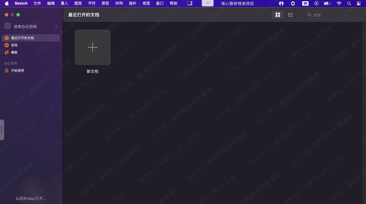Open the 插件 menu

[132, 3]
